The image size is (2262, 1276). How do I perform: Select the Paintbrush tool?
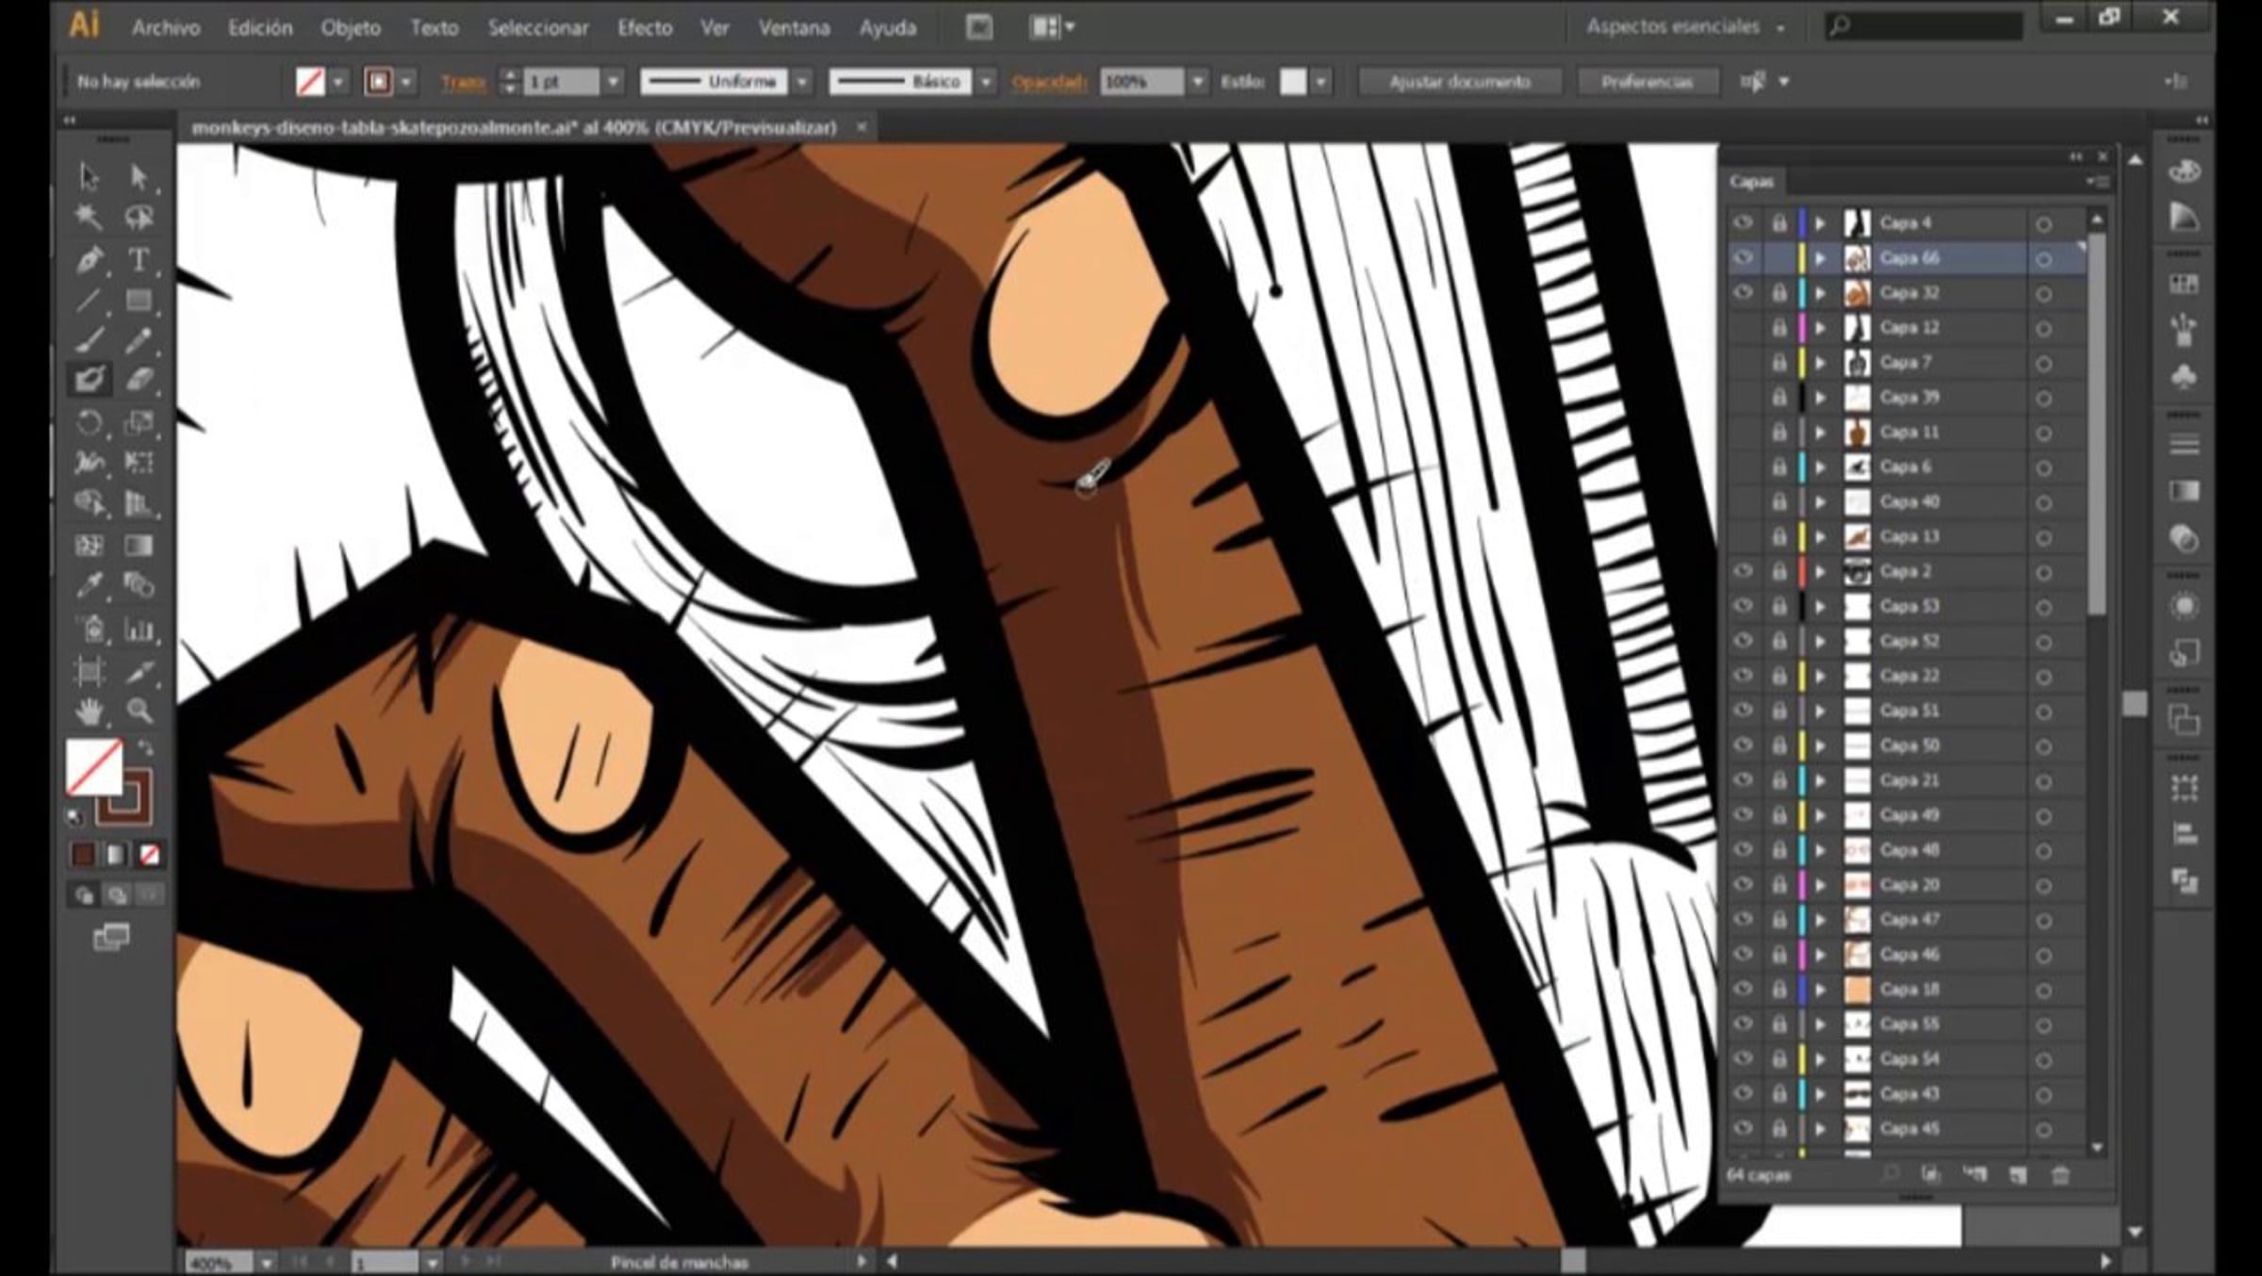click(90, 340)
